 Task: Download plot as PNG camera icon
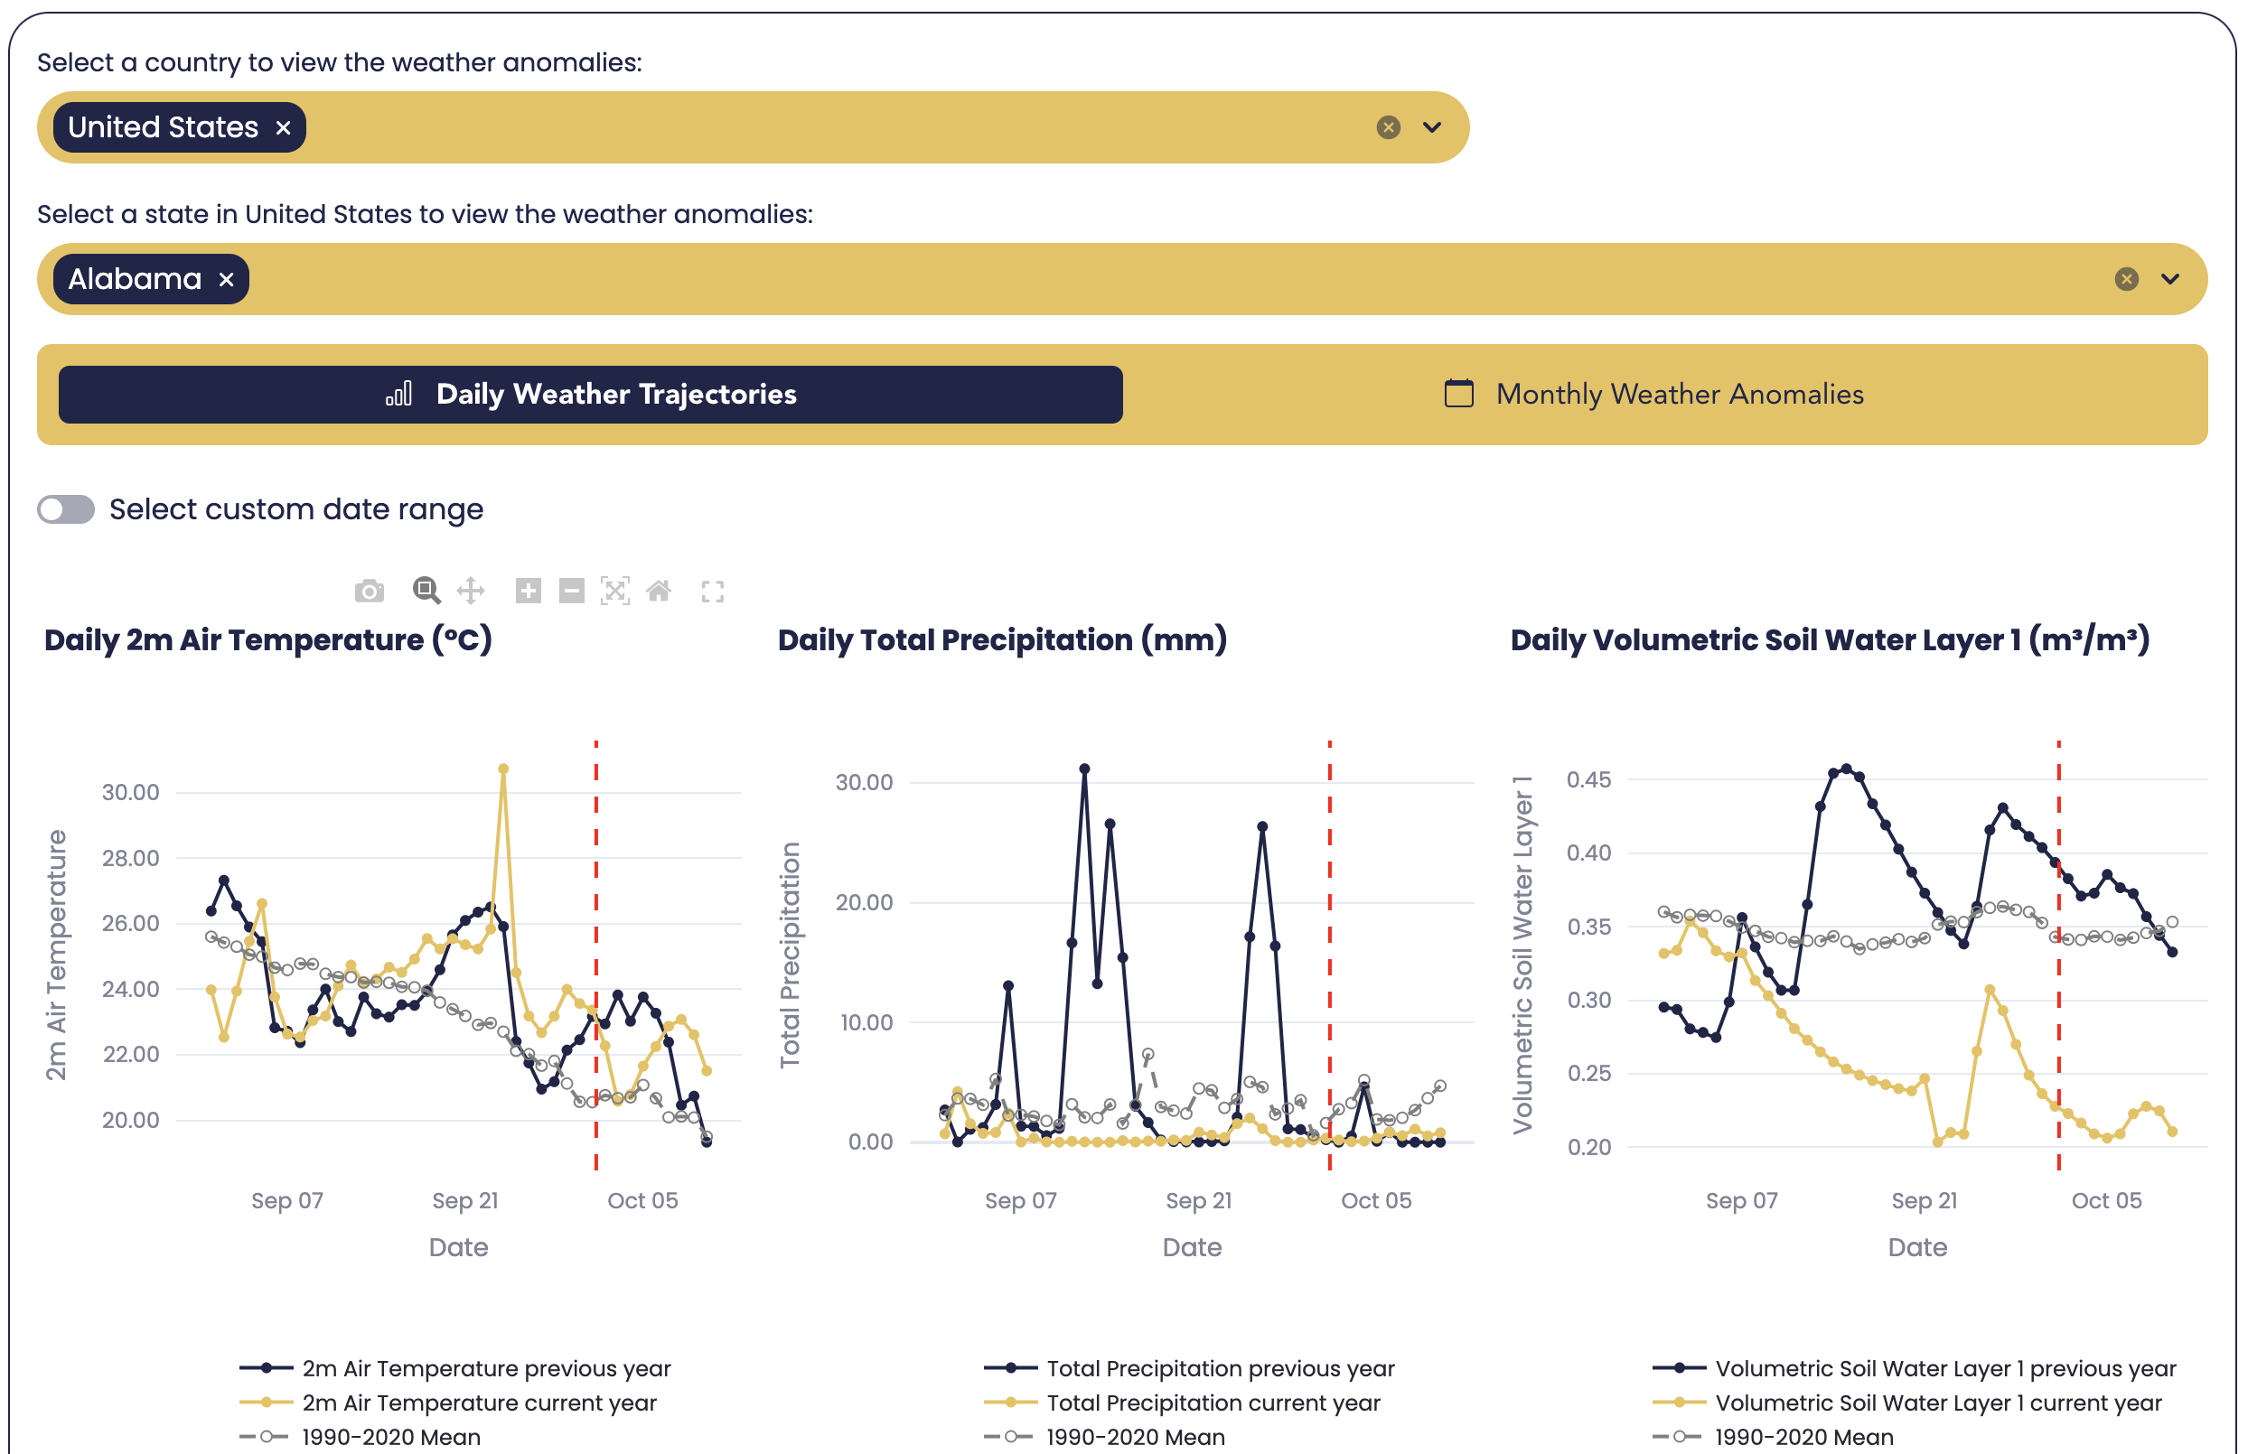[370, 592]
